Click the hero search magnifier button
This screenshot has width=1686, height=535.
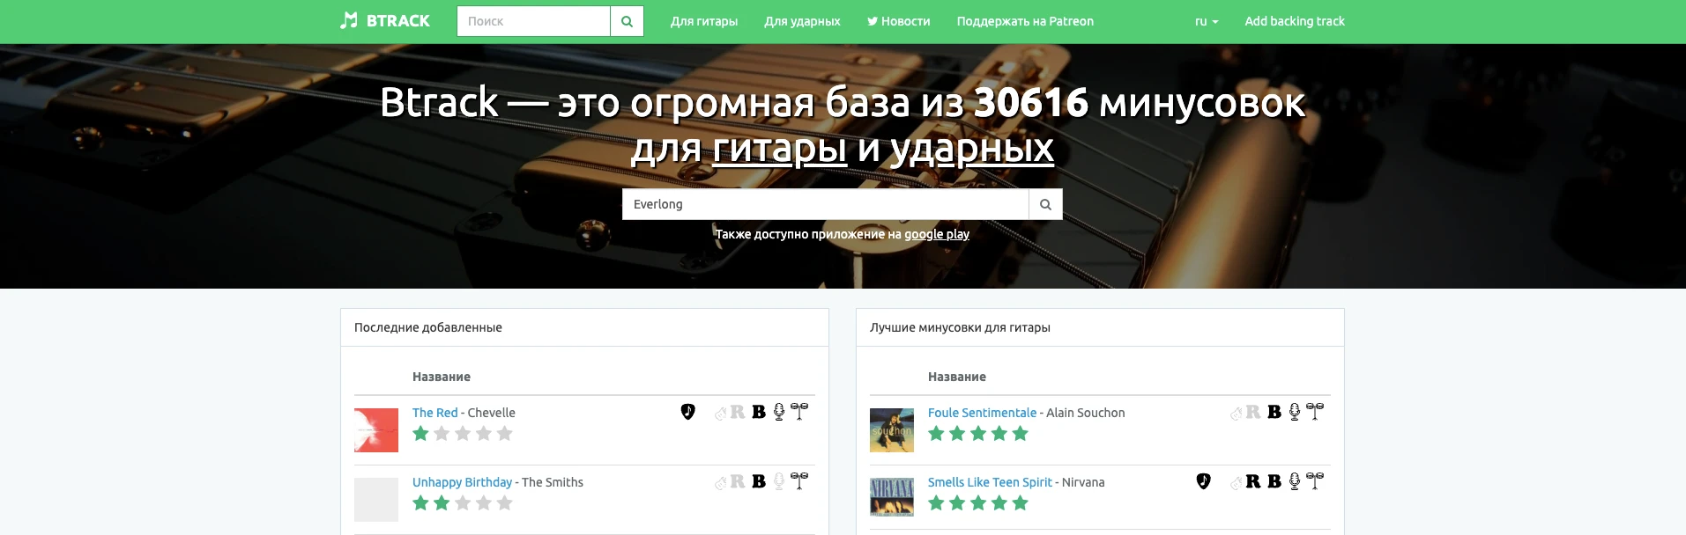[x=1045, y=204]
